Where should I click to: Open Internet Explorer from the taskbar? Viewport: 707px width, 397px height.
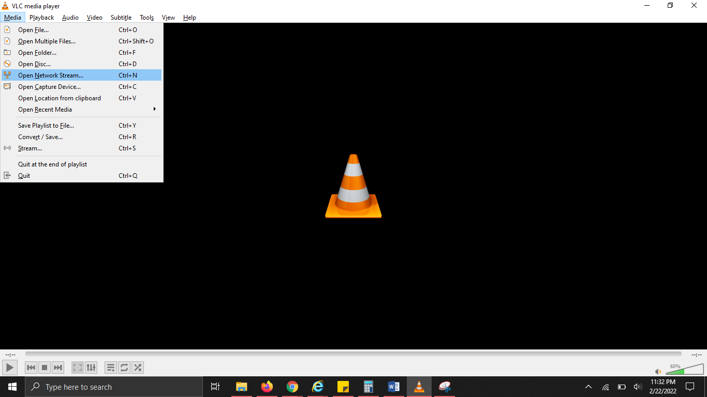click(318, 387)
